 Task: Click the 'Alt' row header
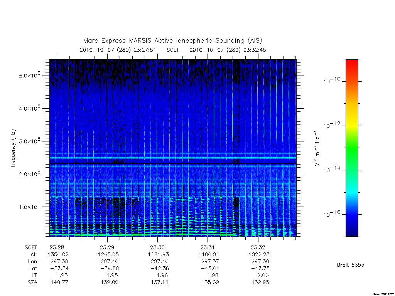tap(34, 254)
